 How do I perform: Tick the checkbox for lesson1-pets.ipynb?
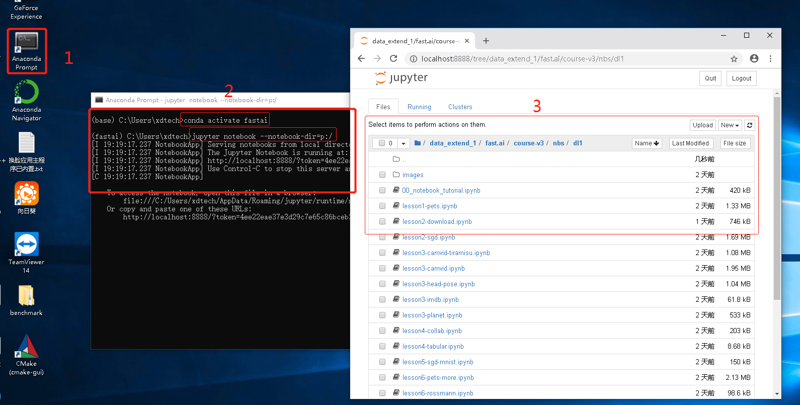coord(382,206)
